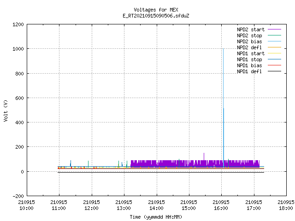Click the black NPD1 defl line below zero
Screen dimensions: 295x221
click(x=161, y=172)
